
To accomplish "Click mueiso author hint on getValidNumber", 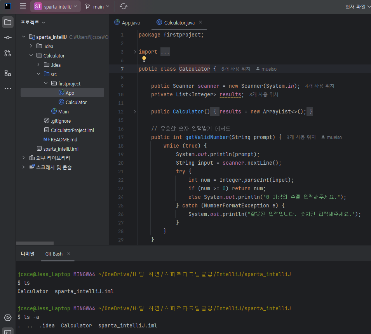I will coord(332,137).
